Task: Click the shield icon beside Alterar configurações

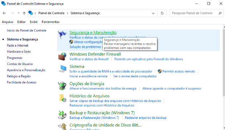Action: coord(71,42)
